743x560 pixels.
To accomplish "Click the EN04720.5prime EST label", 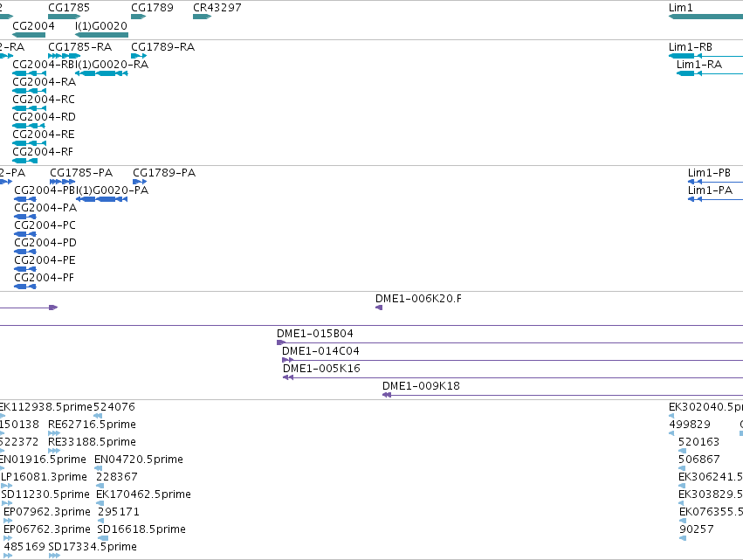I will click(139, 460).
